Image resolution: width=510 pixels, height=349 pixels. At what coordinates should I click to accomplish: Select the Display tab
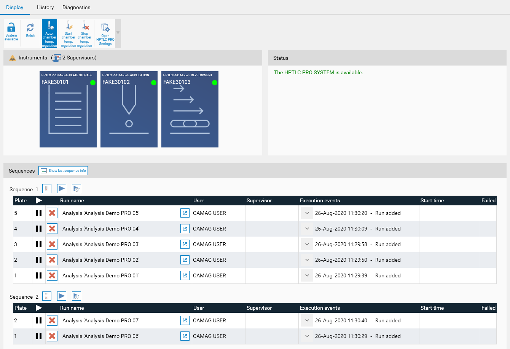click(x=15, y=7)
